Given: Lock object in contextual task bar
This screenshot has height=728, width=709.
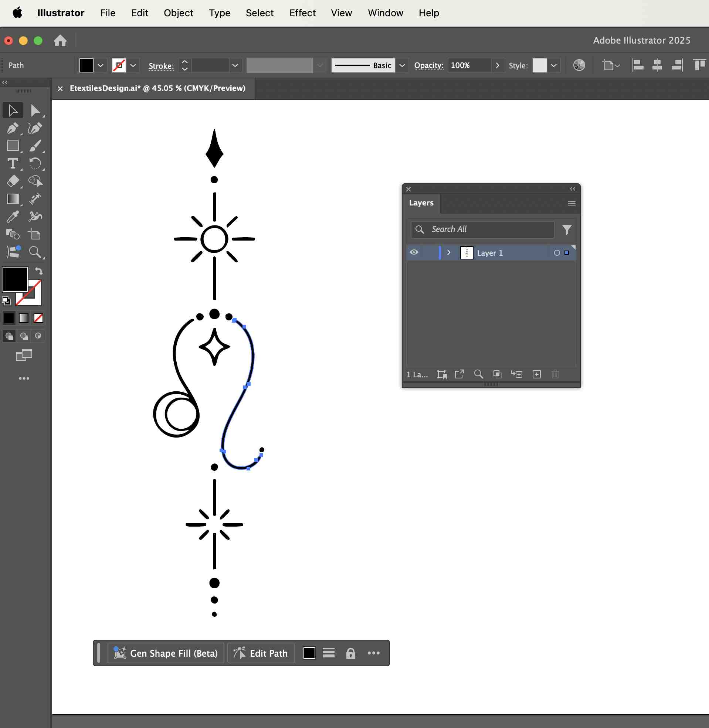Looking at the screenshot, I should click(x=351, y=653).
